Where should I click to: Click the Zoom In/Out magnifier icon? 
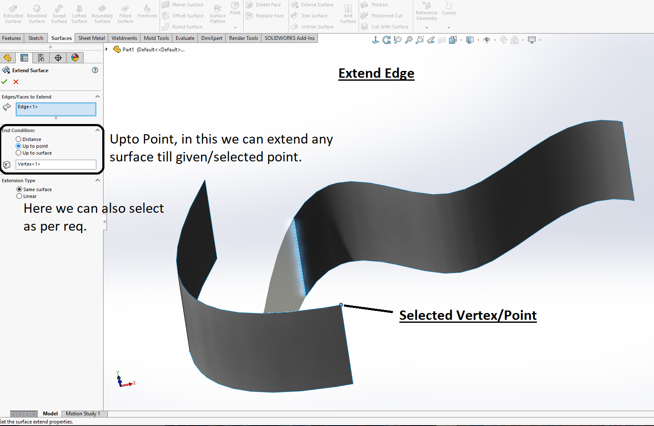coord(398,40)
